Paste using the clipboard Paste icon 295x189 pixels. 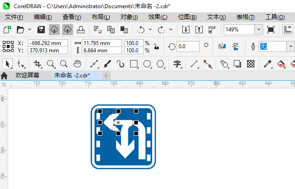pos(124,30)
